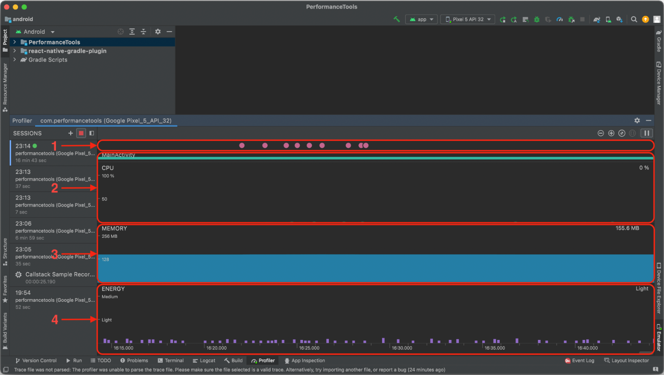Open the CPU profiler timeline

pos(376,192)
